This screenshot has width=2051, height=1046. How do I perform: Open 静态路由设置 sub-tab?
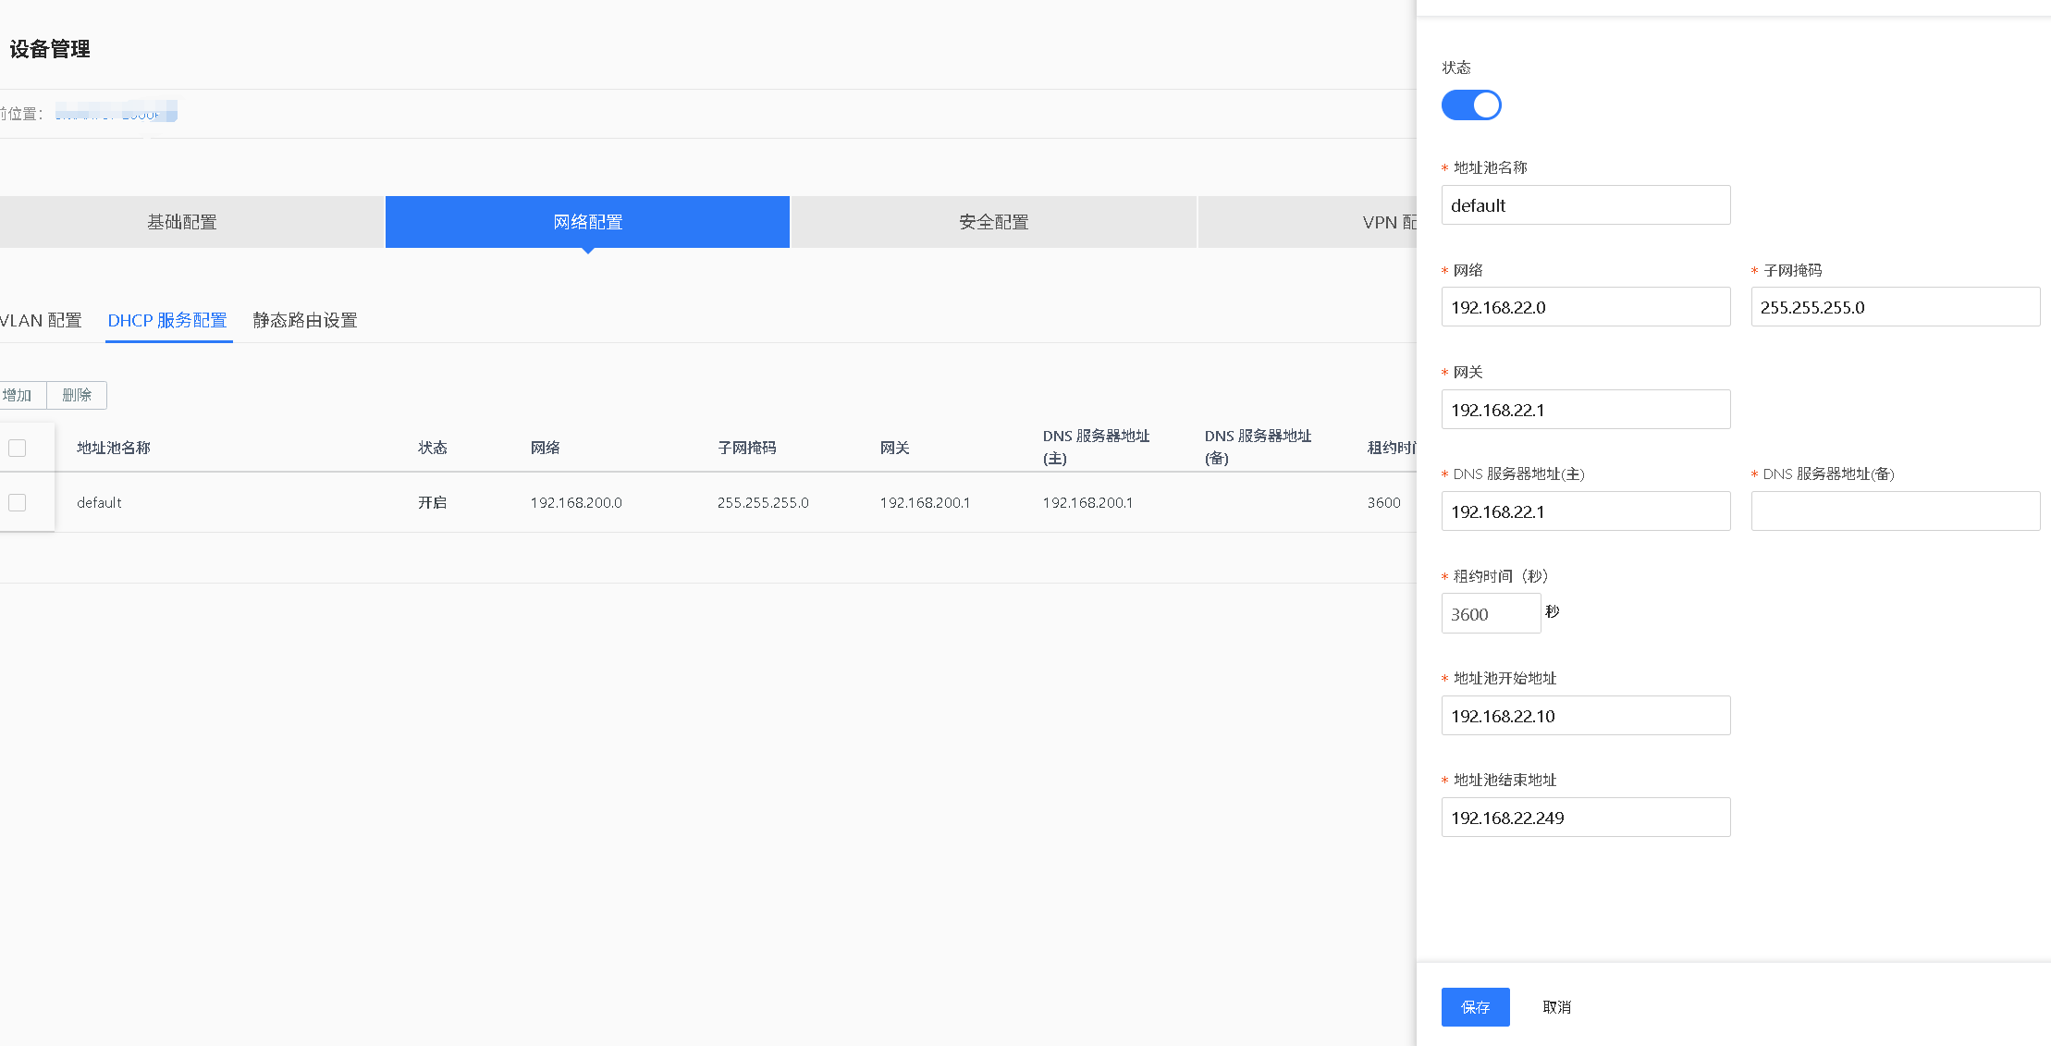[305, 321]
